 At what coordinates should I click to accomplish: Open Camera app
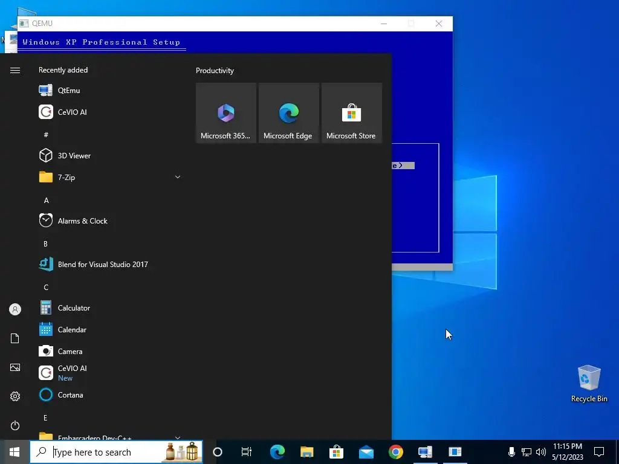click(110, 351)
